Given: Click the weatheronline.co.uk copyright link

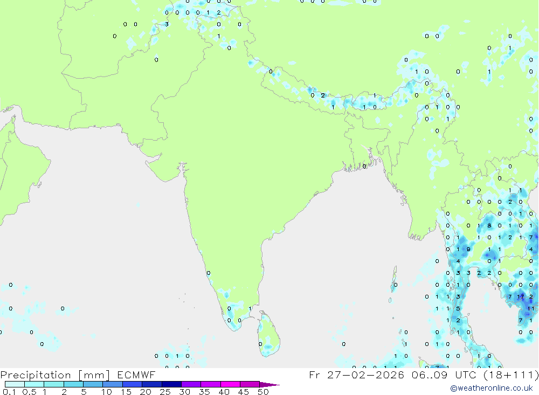Looking at the screenshot, I should coord(492,388).
